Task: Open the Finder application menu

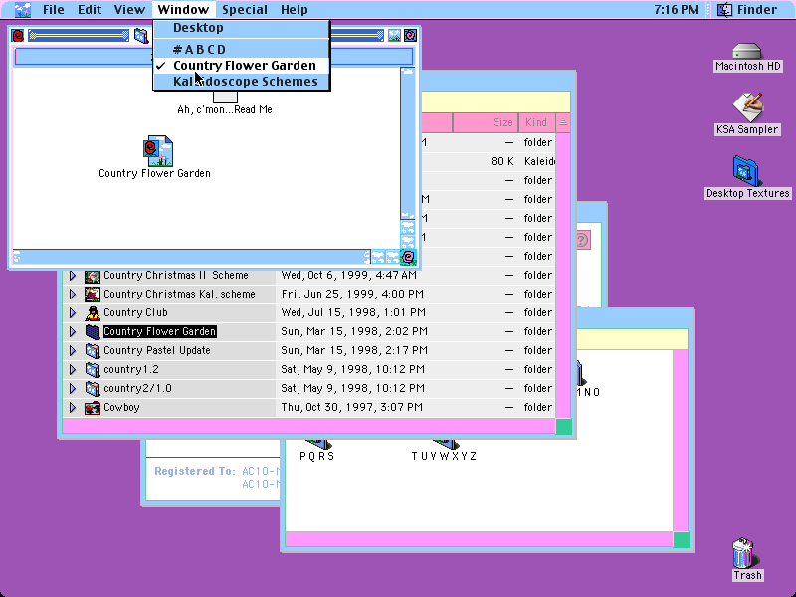Action: click(747, 9)
